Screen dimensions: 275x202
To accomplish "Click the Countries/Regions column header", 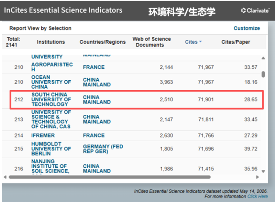I will click(x=102, y=42).
